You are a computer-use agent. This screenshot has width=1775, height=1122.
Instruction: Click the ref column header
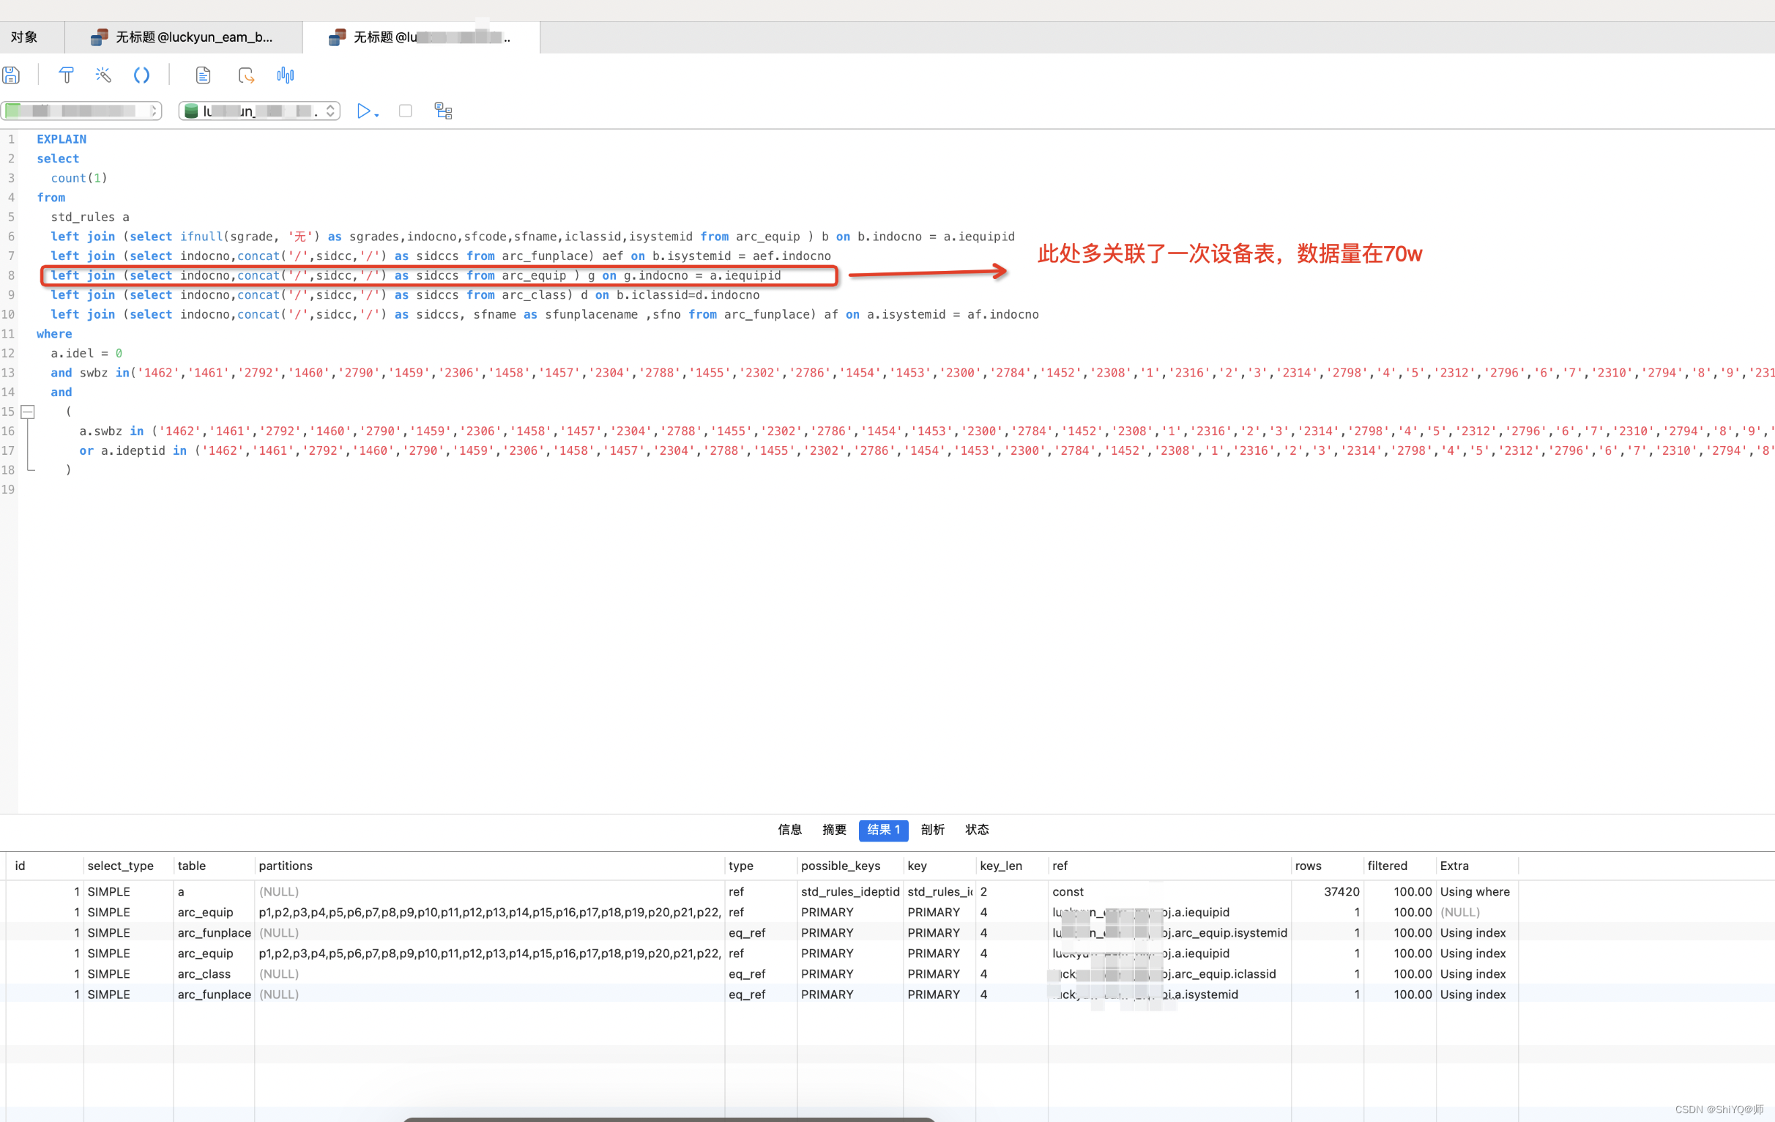[1169, 866]
